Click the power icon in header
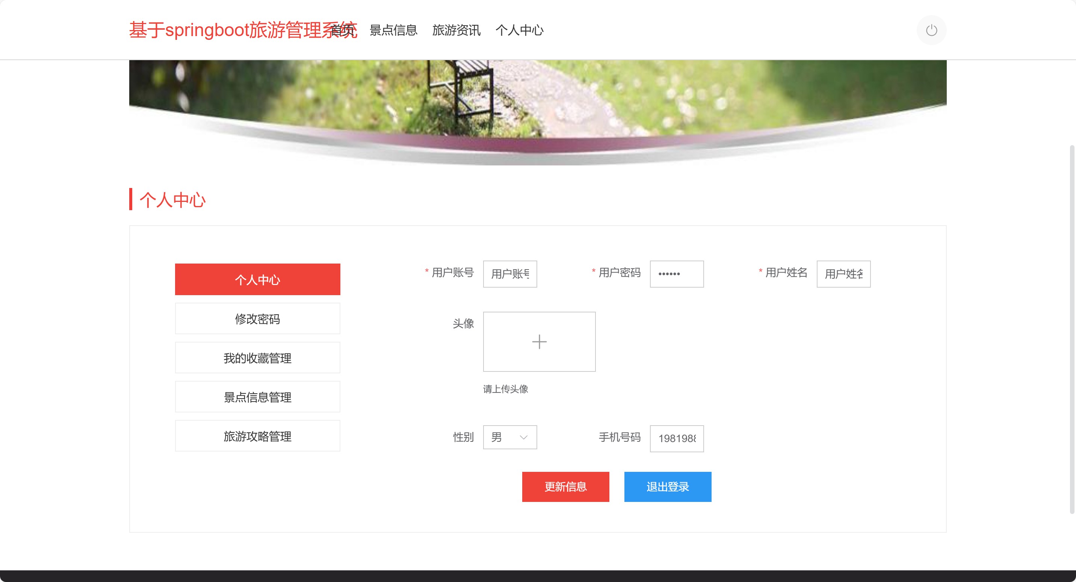 coord(931,30)
